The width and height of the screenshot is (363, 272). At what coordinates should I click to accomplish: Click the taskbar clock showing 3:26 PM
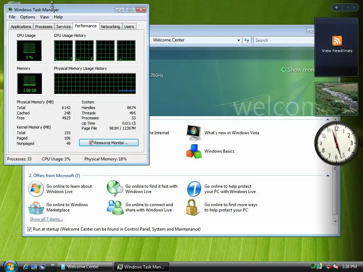point(349,266)
